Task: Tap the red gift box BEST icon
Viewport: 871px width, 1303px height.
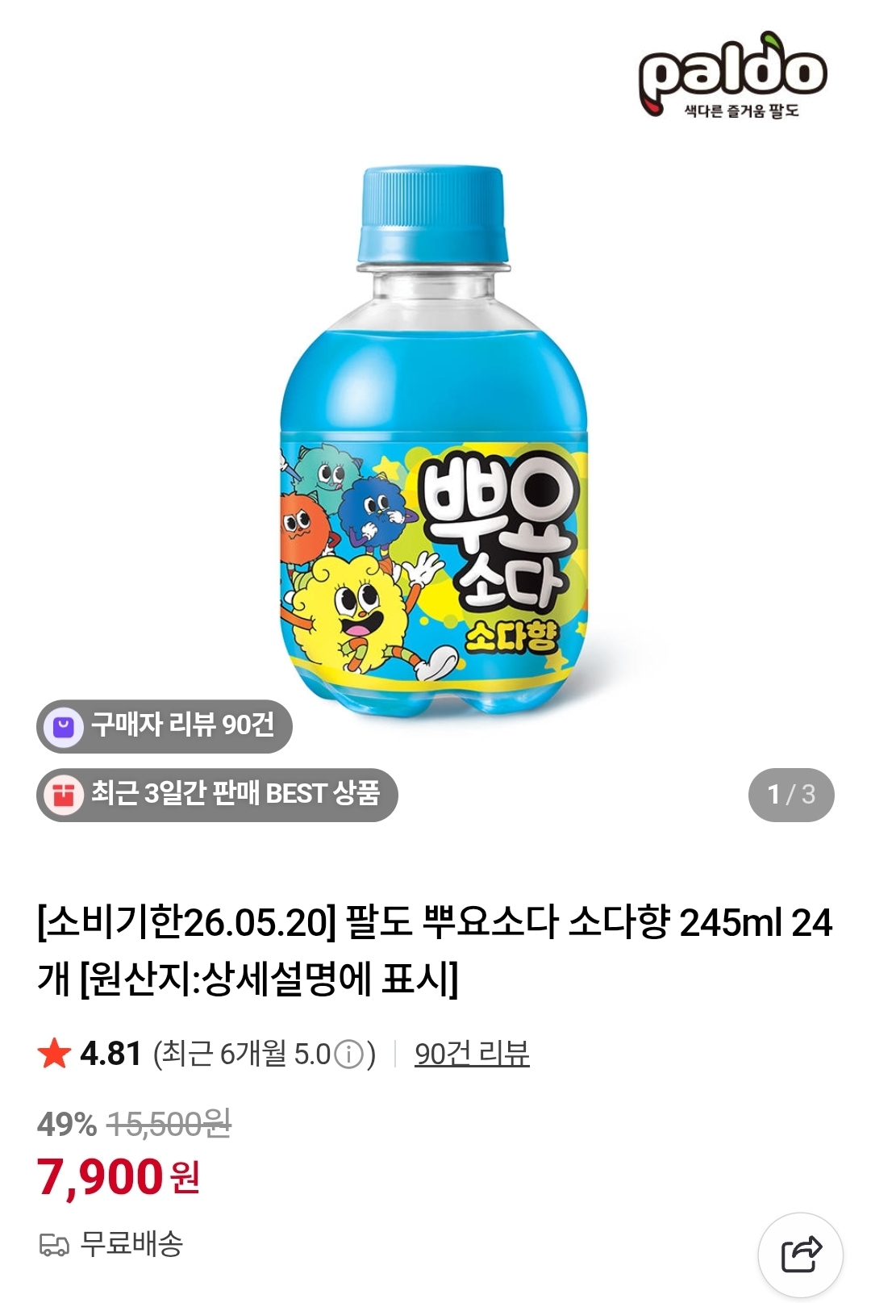Action: [x=64, y=795]
